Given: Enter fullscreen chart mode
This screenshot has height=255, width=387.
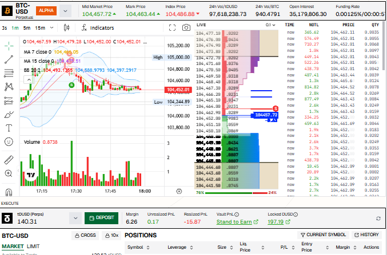Looking at the screenshot, I should (172, 27).
